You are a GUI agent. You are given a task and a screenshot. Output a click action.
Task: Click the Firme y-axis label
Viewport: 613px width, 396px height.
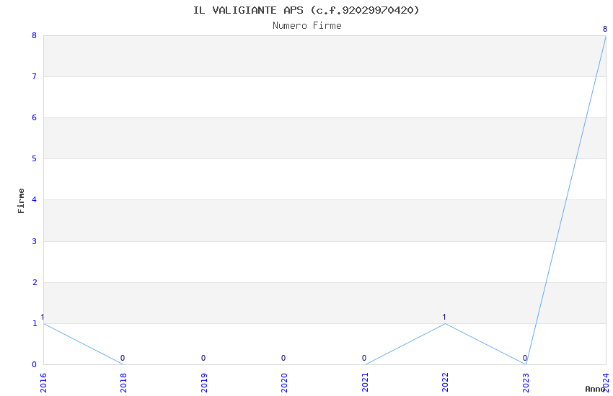coord(21,201)
